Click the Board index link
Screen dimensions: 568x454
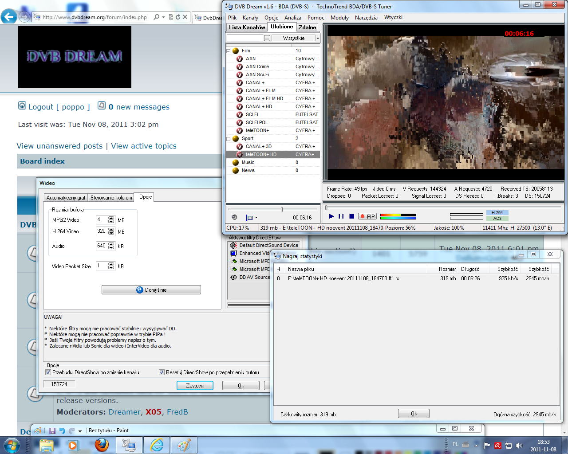tap(42, 161)
